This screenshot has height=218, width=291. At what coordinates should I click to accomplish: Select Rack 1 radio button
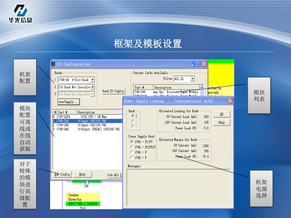133,116
